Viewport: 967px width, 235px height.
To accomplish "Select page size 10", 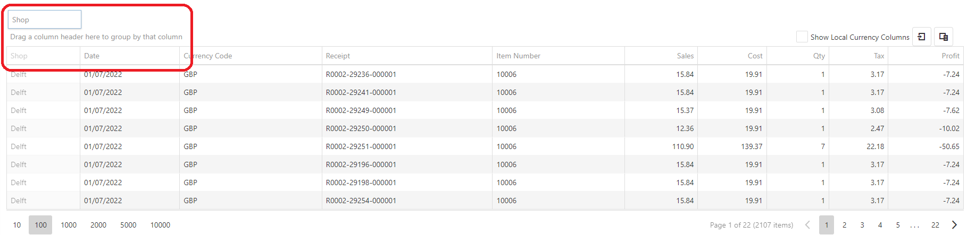I will pyautogui.click(x=17, y=225).
